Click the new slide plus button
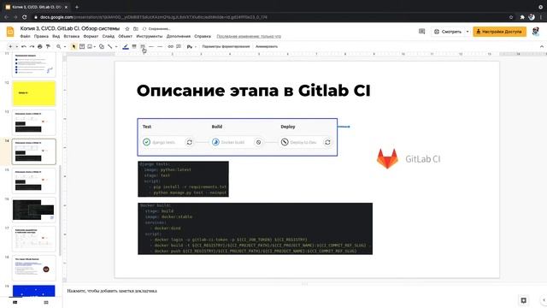 click(10, 46)
